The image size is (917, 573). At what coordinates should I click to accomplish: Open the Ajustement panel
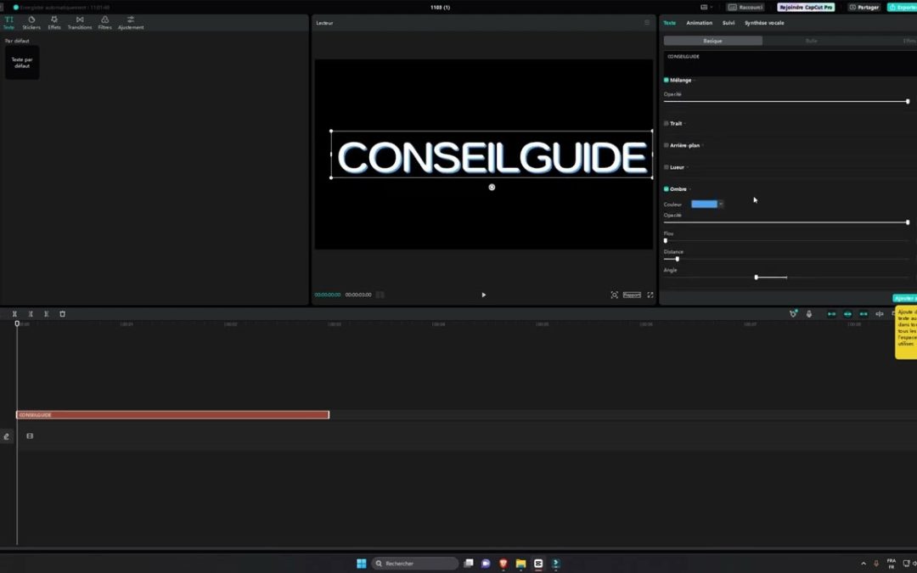[131, 23]
